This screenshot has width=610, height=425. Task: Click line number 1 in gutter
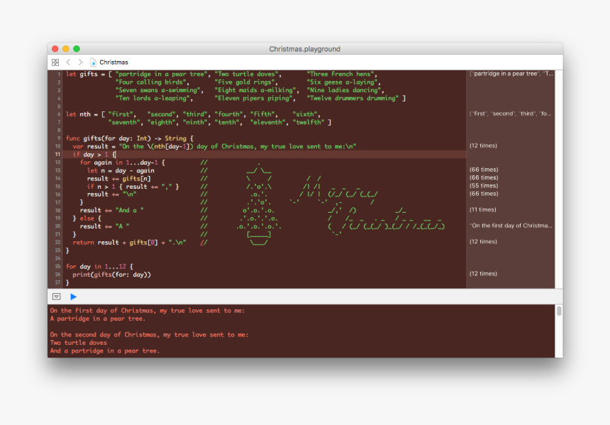pos(59,74)
